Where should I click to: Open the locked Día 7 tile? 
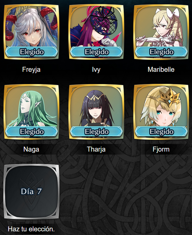click(x=31, y=192)
